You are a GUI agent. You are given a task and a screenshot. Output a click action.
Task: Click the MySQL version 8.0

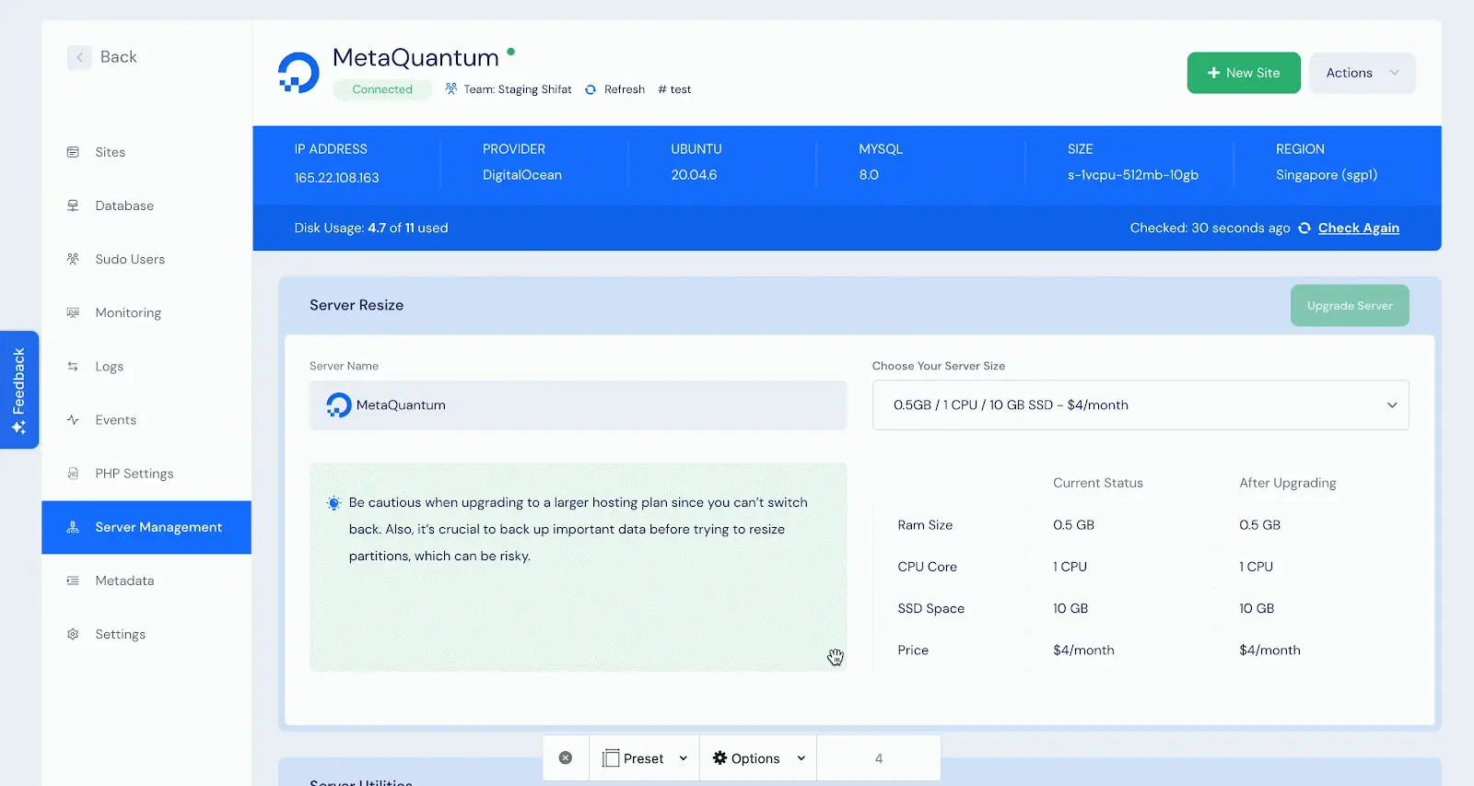tap(869, 175)
